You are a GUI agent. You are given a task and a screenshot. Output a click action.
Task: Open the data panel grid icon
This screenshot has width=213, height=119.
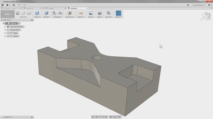click(x=2, y=5)
